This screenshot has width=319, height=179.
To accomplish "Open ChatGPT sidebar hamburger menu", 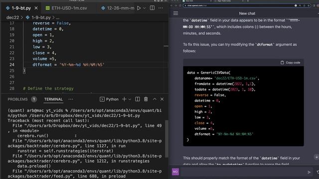I will point(175,13).
